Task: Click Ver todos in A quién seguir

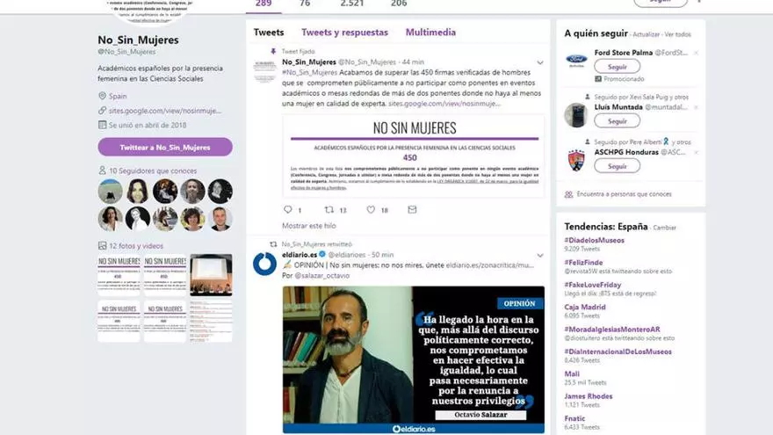Action: coord(677,34)
